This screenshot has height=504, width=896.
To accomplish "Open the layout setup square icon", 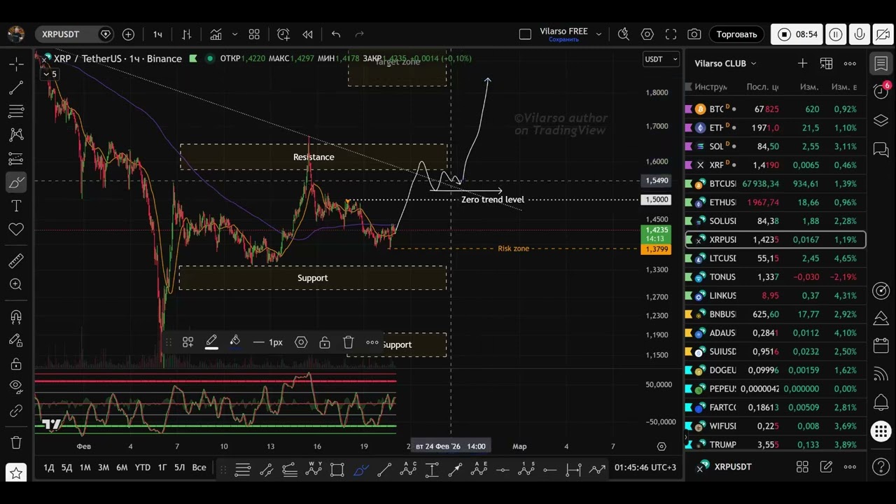I will [525, 34].
